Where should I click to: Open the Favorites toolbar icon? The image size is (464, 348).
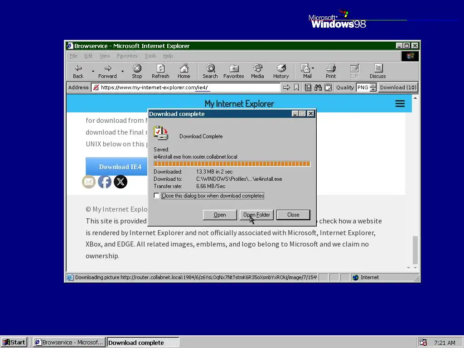click(233, 71)
